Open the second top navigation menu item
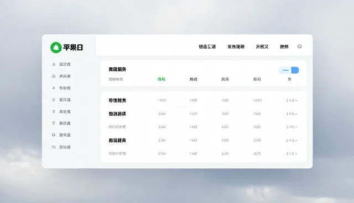 click(236, 46)
